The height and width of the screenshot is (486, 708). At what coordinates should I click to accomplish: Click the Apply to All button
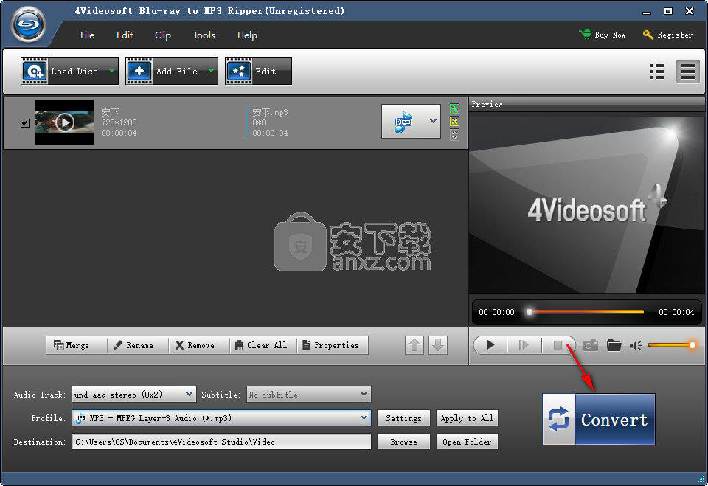click(468, 418)
